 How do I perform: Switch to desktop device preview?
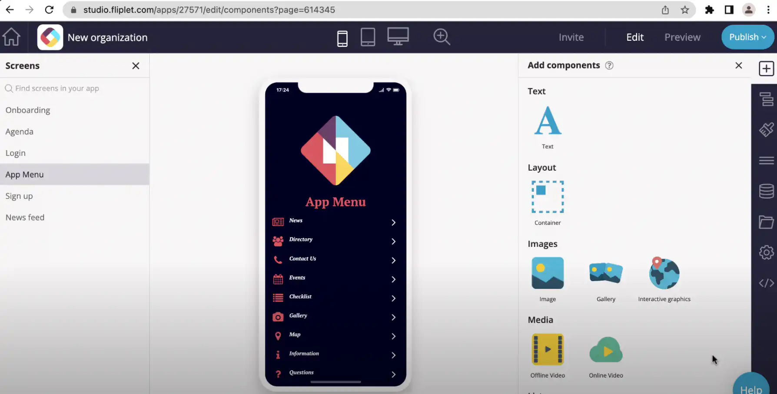398,36
